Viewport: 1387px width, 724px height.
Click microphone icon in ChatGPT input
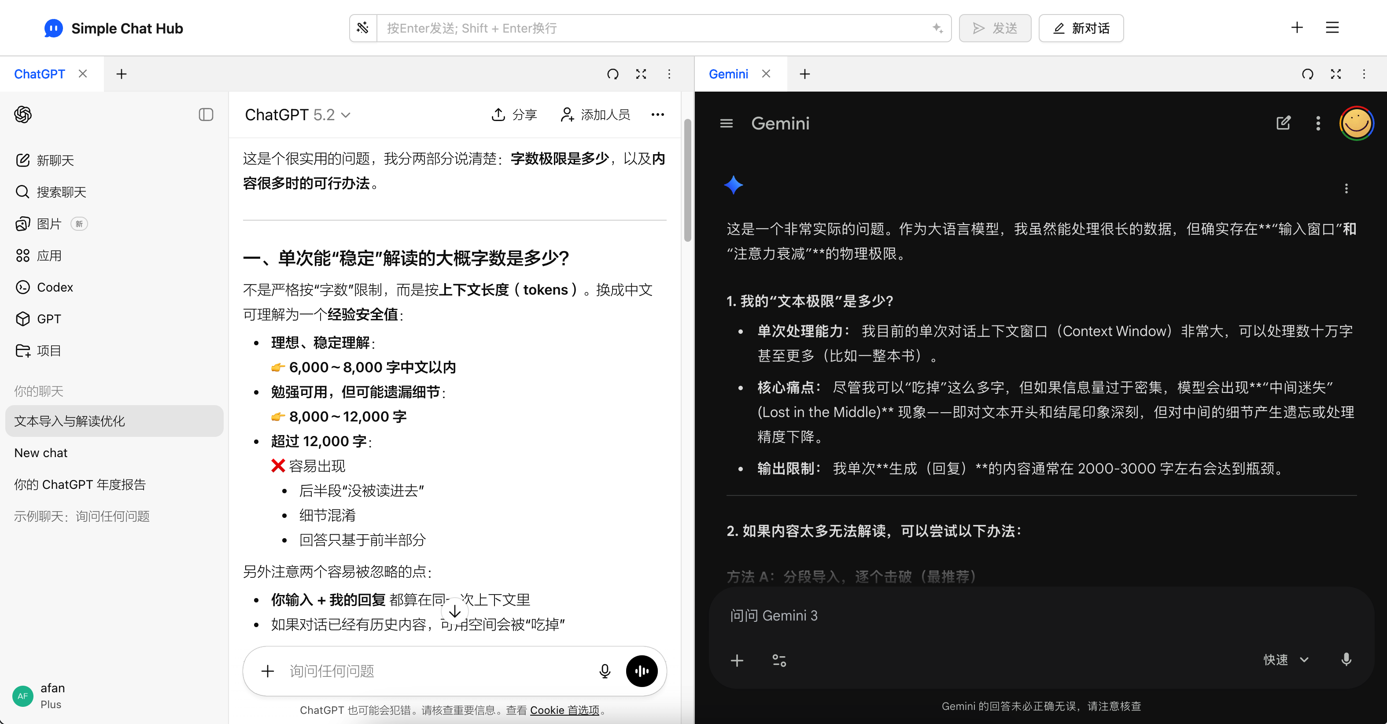click(x=605, y=671)
